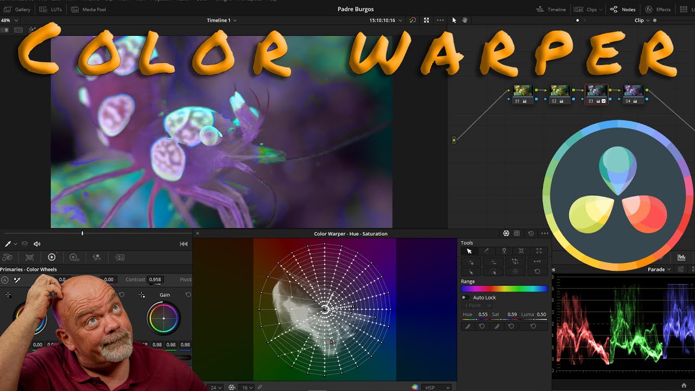Reset the Gain color wheel
Screen dimensions: 695x391
188,295
